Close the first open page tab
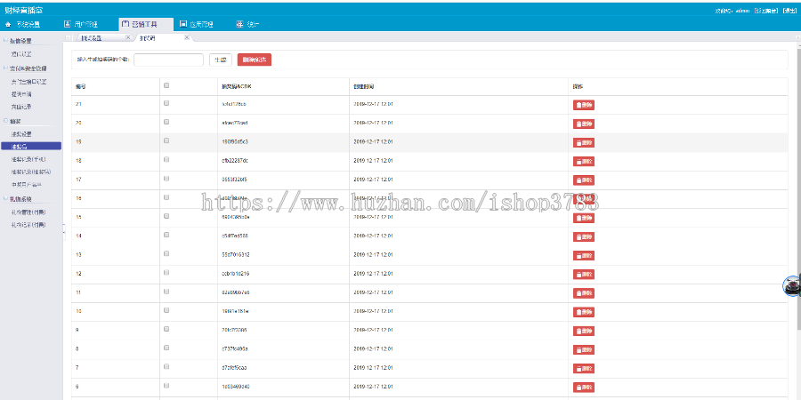This screenshot has width=801, height=400. coord(127,37)
